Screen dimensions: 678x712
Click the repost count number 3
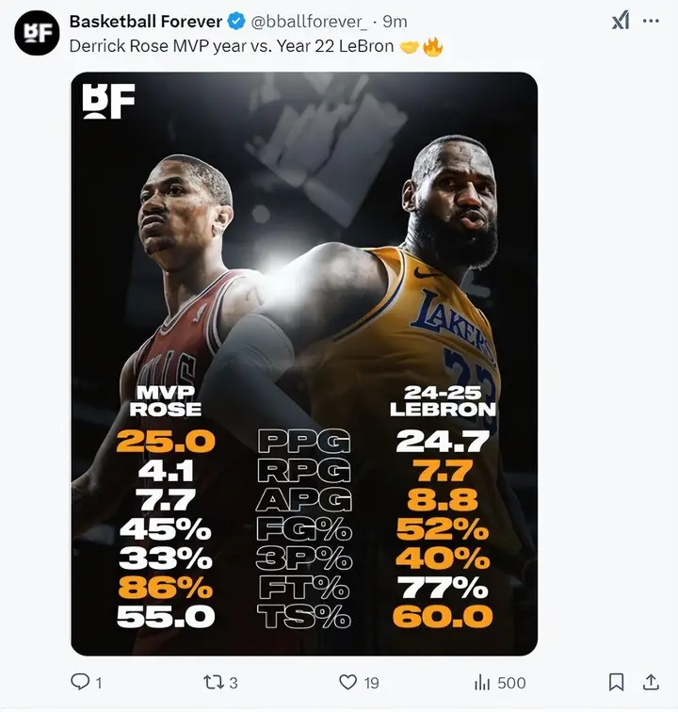click(x=234, y=683)
